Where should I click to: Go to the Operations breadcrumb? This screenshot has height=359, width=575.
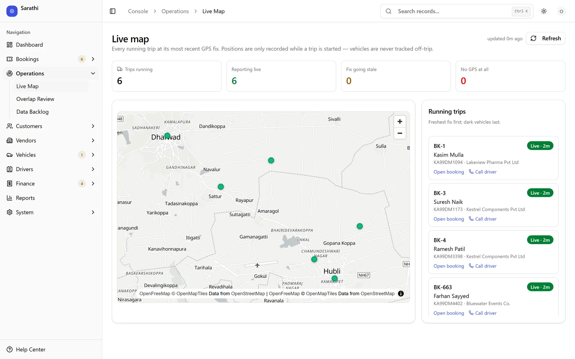pos(175,11)
